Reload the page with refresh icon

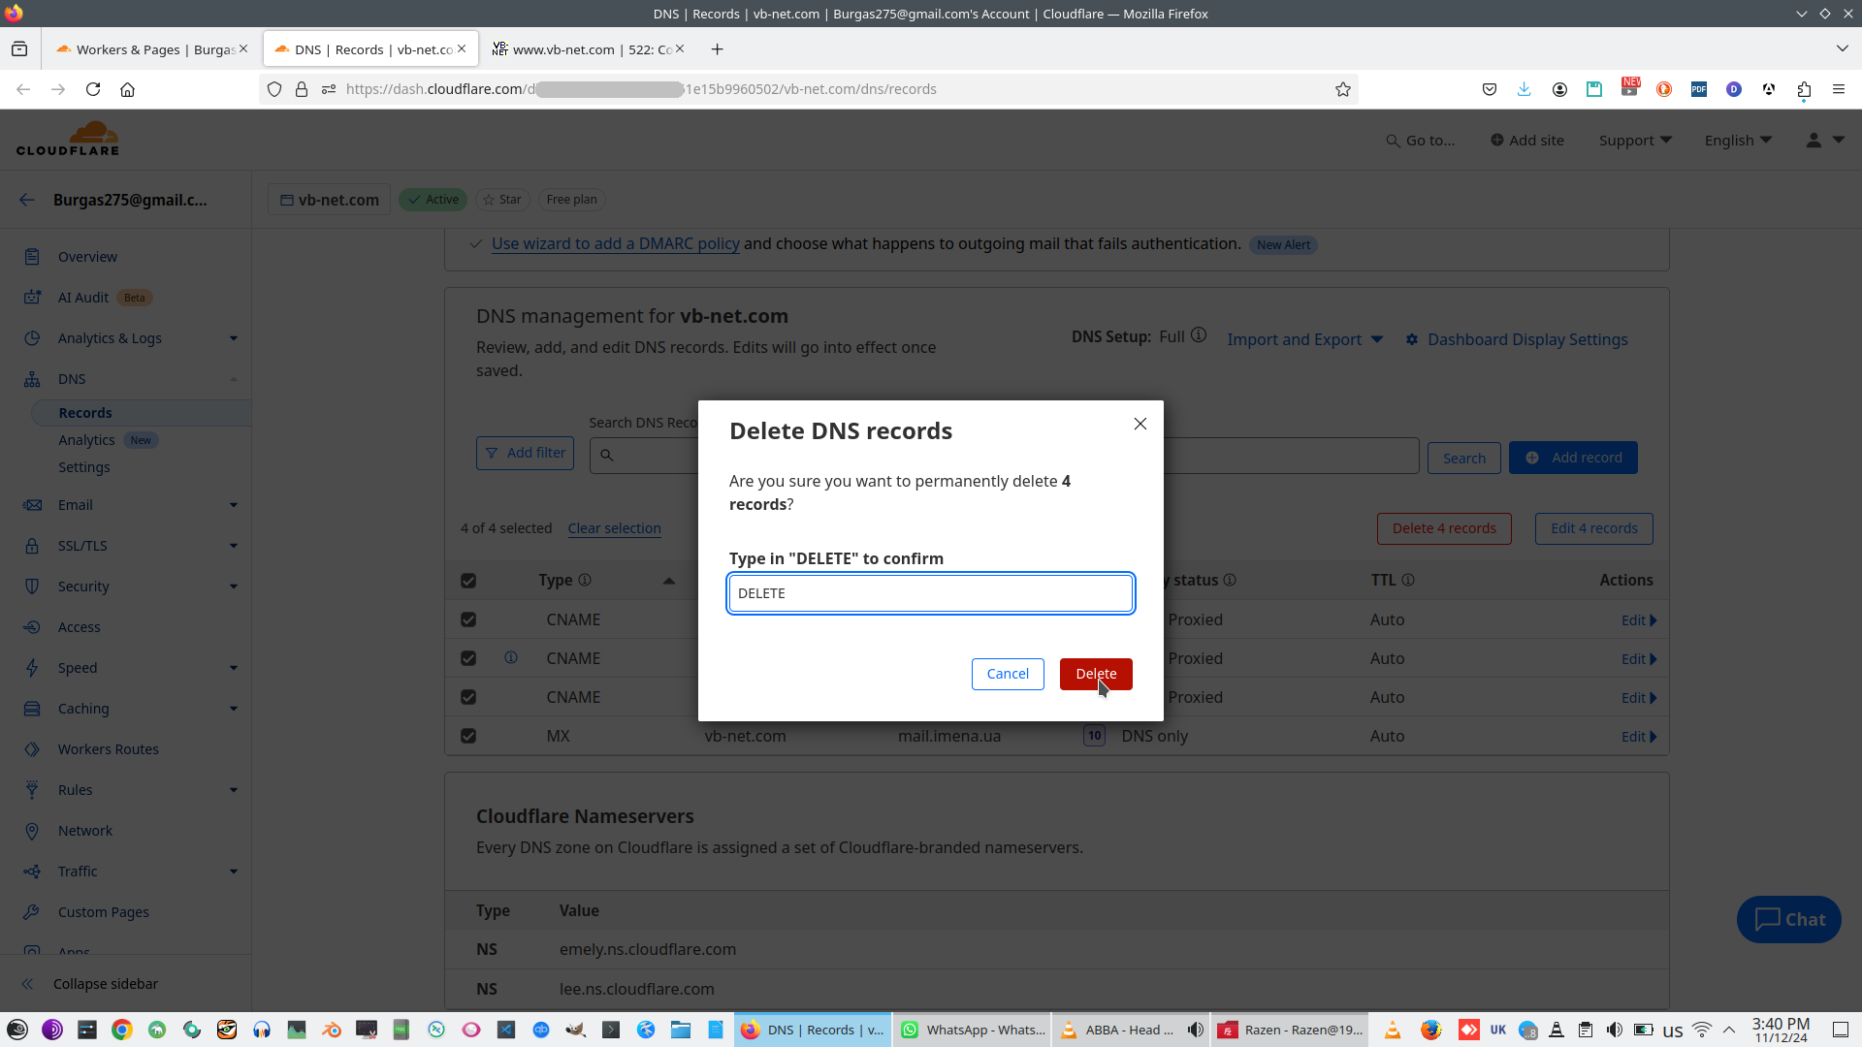[93, 89]
